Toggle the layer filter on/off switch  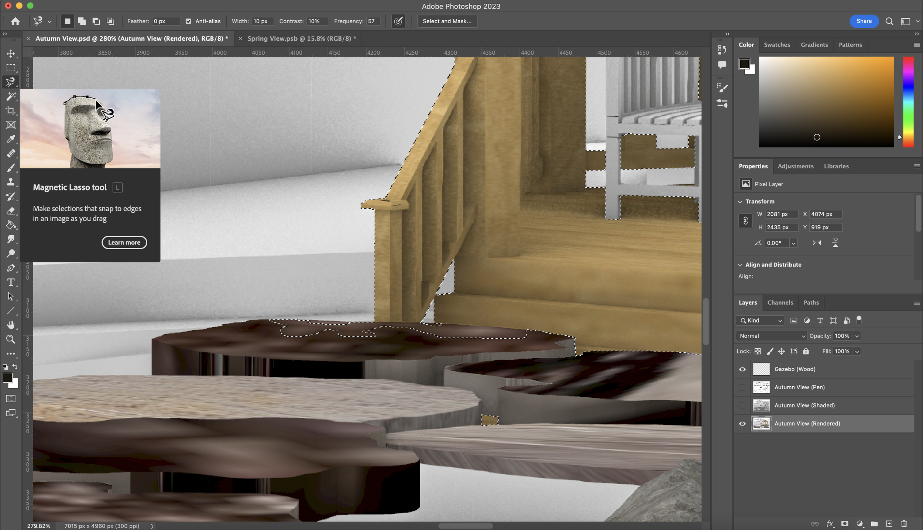pos(859,320)
